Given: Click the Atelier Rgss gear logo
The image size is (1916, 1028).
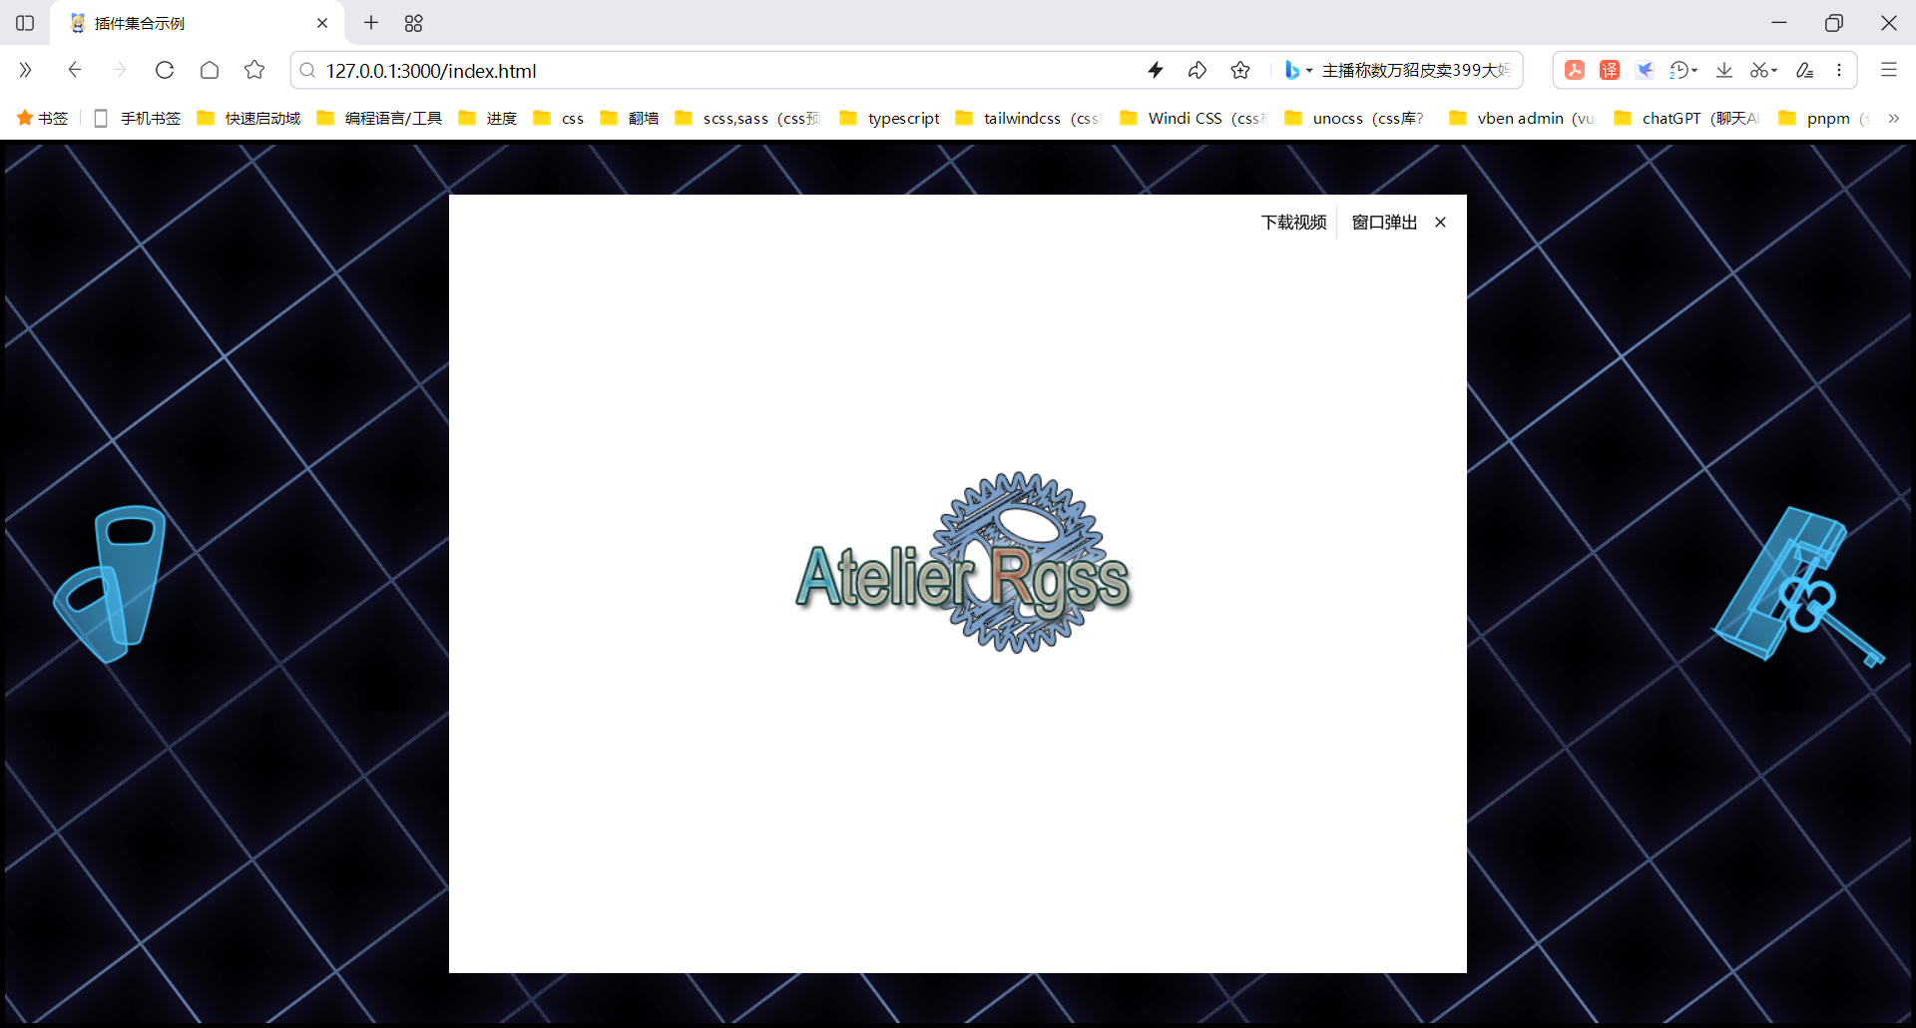Looking at the screenshot, I should (x=963, y=563).
